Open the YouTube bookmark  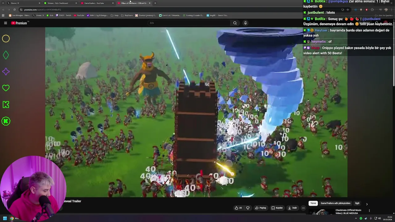pos(79,15)
